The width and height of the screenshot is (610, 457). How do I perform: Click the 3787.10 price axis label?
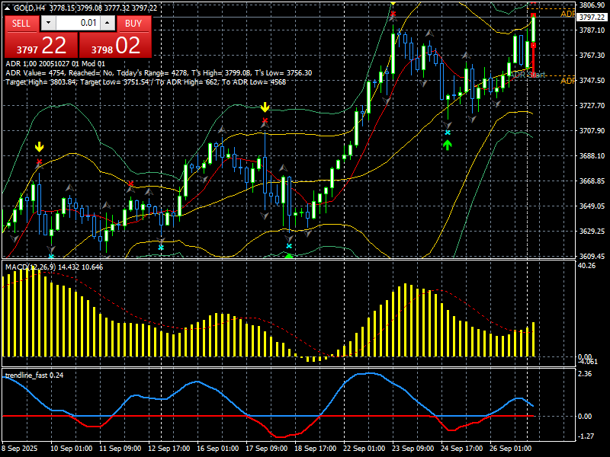click(x=592, y=30)
